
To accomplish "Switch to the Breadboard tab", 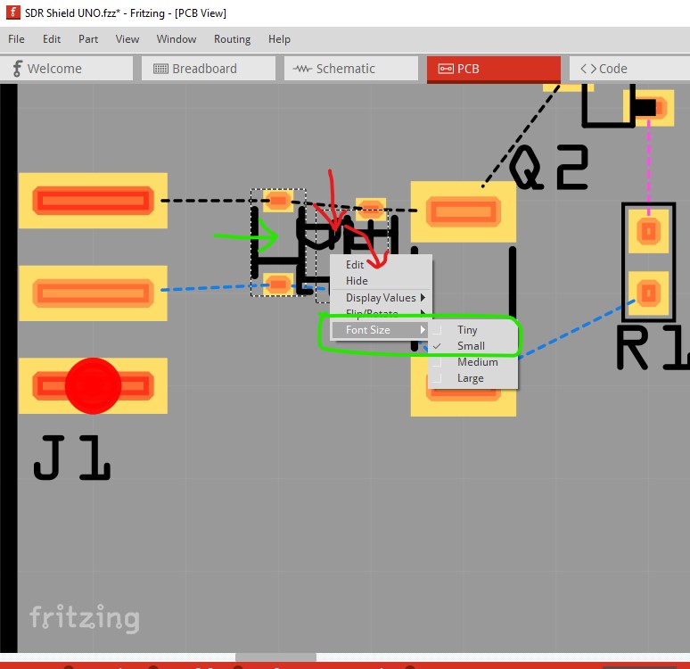I will pyautogui.click(x=209, y=69).
